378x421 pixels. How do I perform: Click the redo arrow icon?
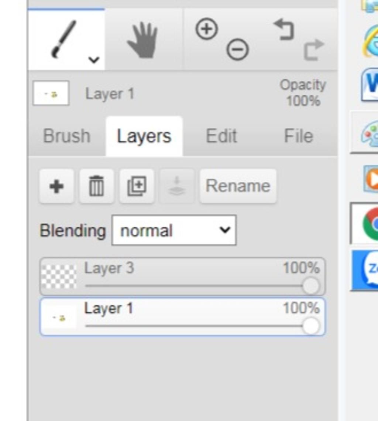click(314, 50)
